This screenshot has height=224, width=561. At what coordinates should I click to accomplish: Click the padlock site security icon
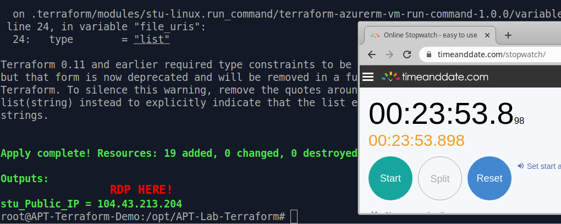pos(428,54)
